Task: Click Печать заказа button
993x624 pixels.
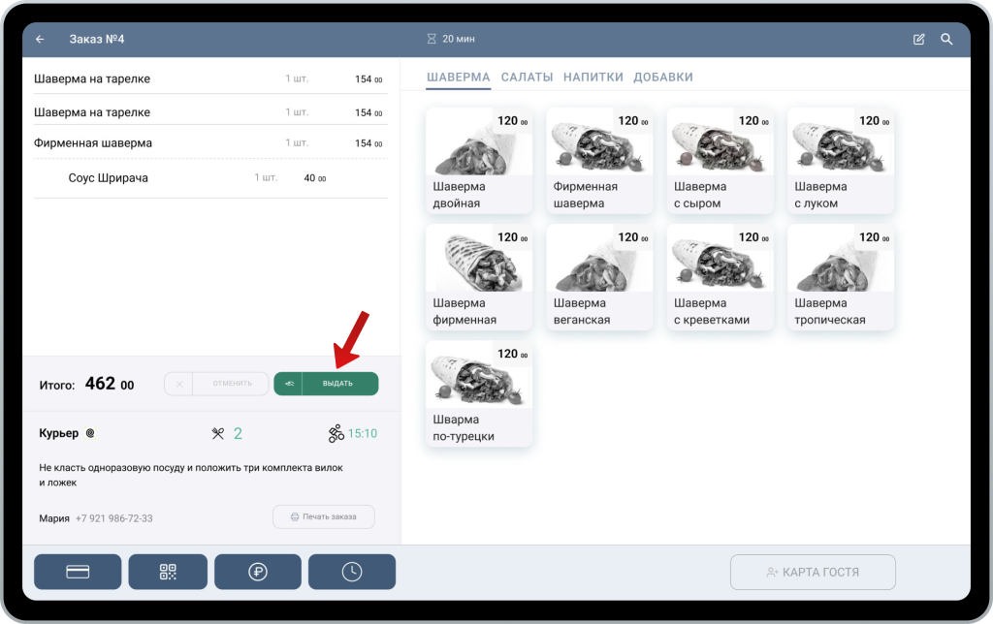Action: tap(324, 516)
